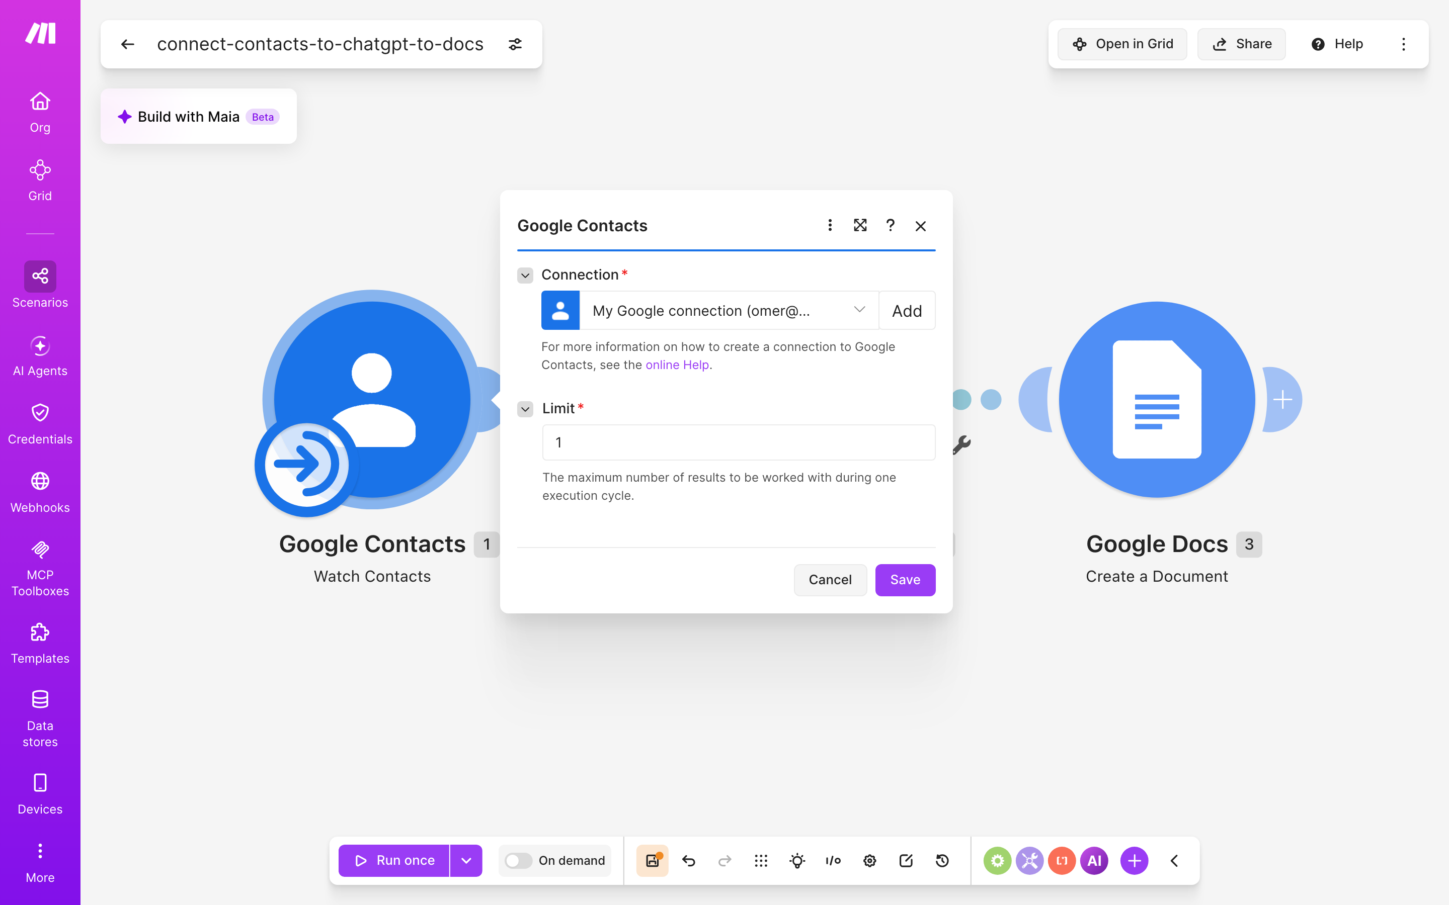Image resolution: width=1449 pixels, height=905 pixels.
Task: Undo the last action
Action: pyautogui.click(x=689, y=860)
